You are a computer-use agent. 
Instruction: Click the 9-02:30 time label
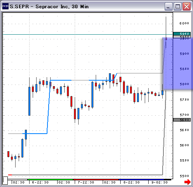tap(160, 182)
